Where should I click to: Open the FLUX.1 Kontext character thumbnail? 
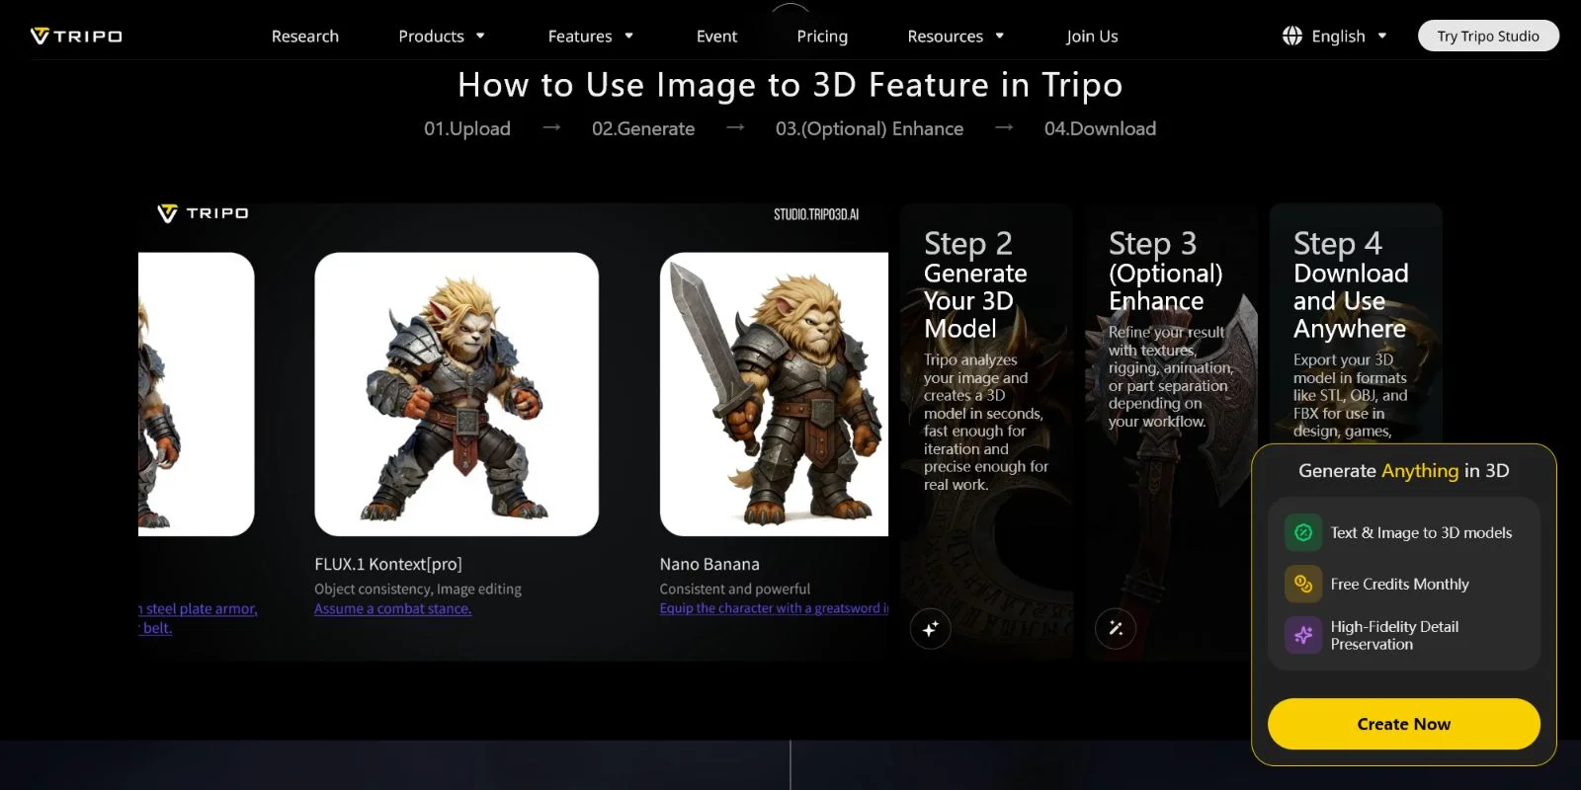coord(457,394)
